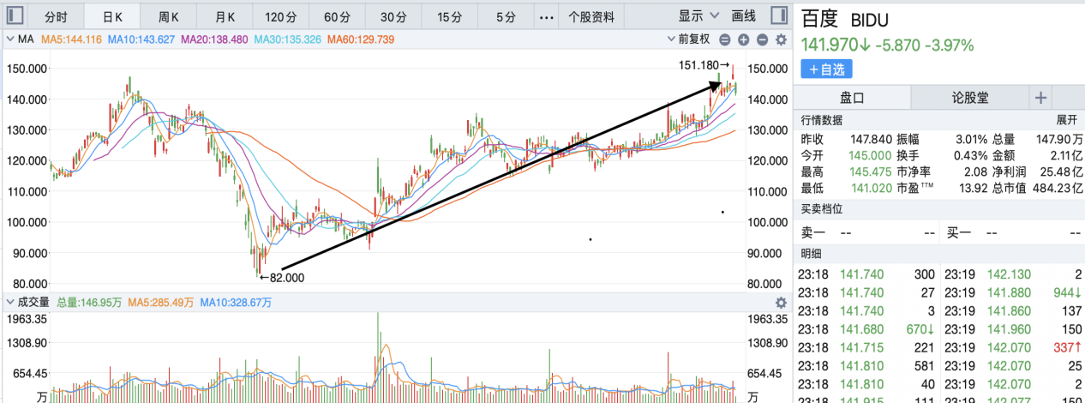
Task: Open the 个股资料 stock info tab
Action: (x=591, y=16)
